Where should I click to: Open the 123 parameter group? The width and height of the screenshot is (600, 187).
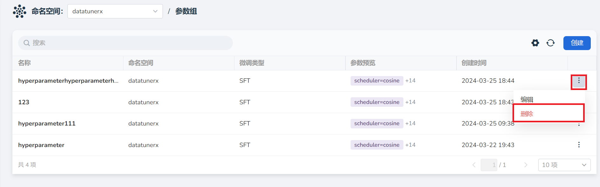[x=24, y=102]
